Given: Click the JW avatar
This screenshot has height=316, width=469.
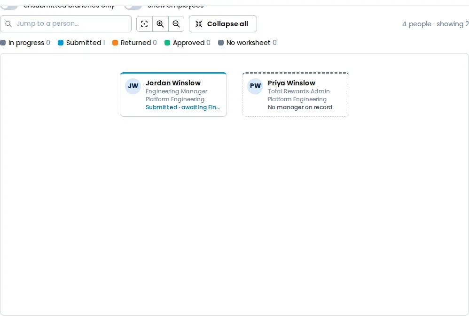Looking at the screenshot, I should 133,86.
